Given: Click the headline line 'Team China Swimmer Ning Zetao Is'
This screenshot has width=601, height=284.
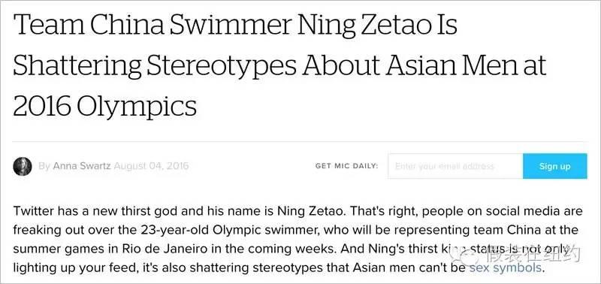Looking at the screenshot, I should pos(235,25).
